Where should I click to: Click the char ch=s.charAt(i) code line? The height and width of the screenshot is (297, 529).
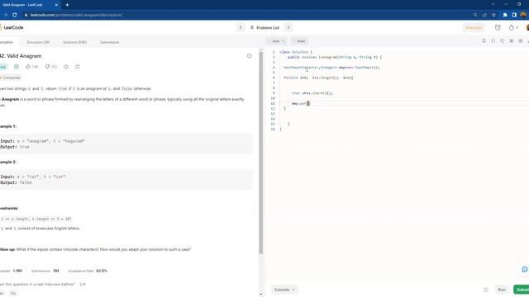point(312,93)
